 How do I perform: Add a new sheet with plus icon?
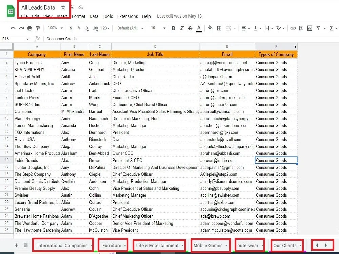(16, 245)
